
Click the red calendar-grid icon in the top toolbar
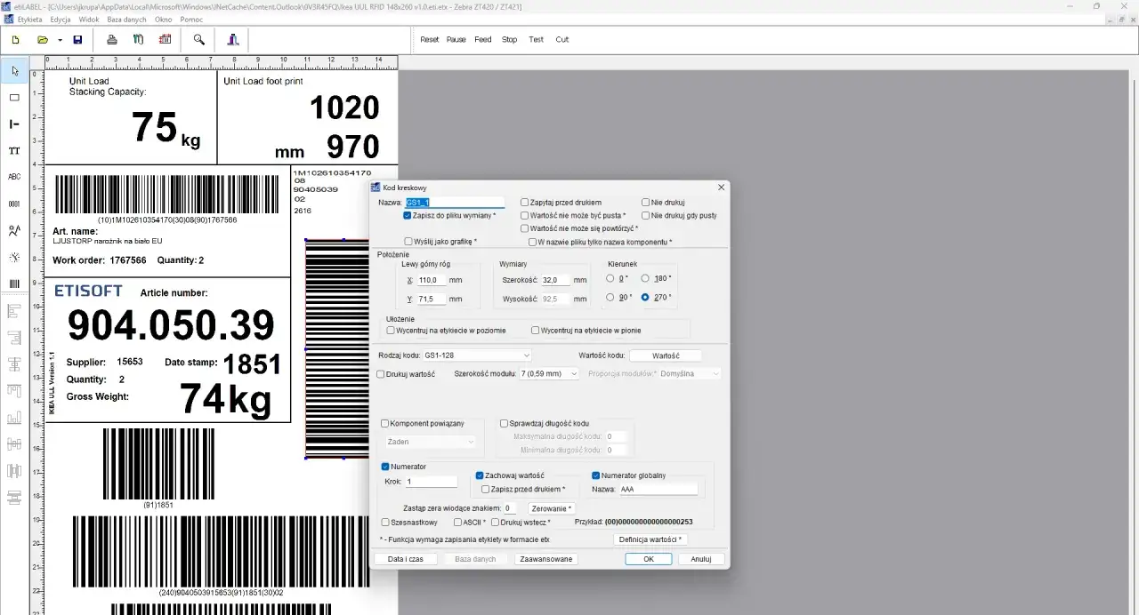(x=166, y=40)
